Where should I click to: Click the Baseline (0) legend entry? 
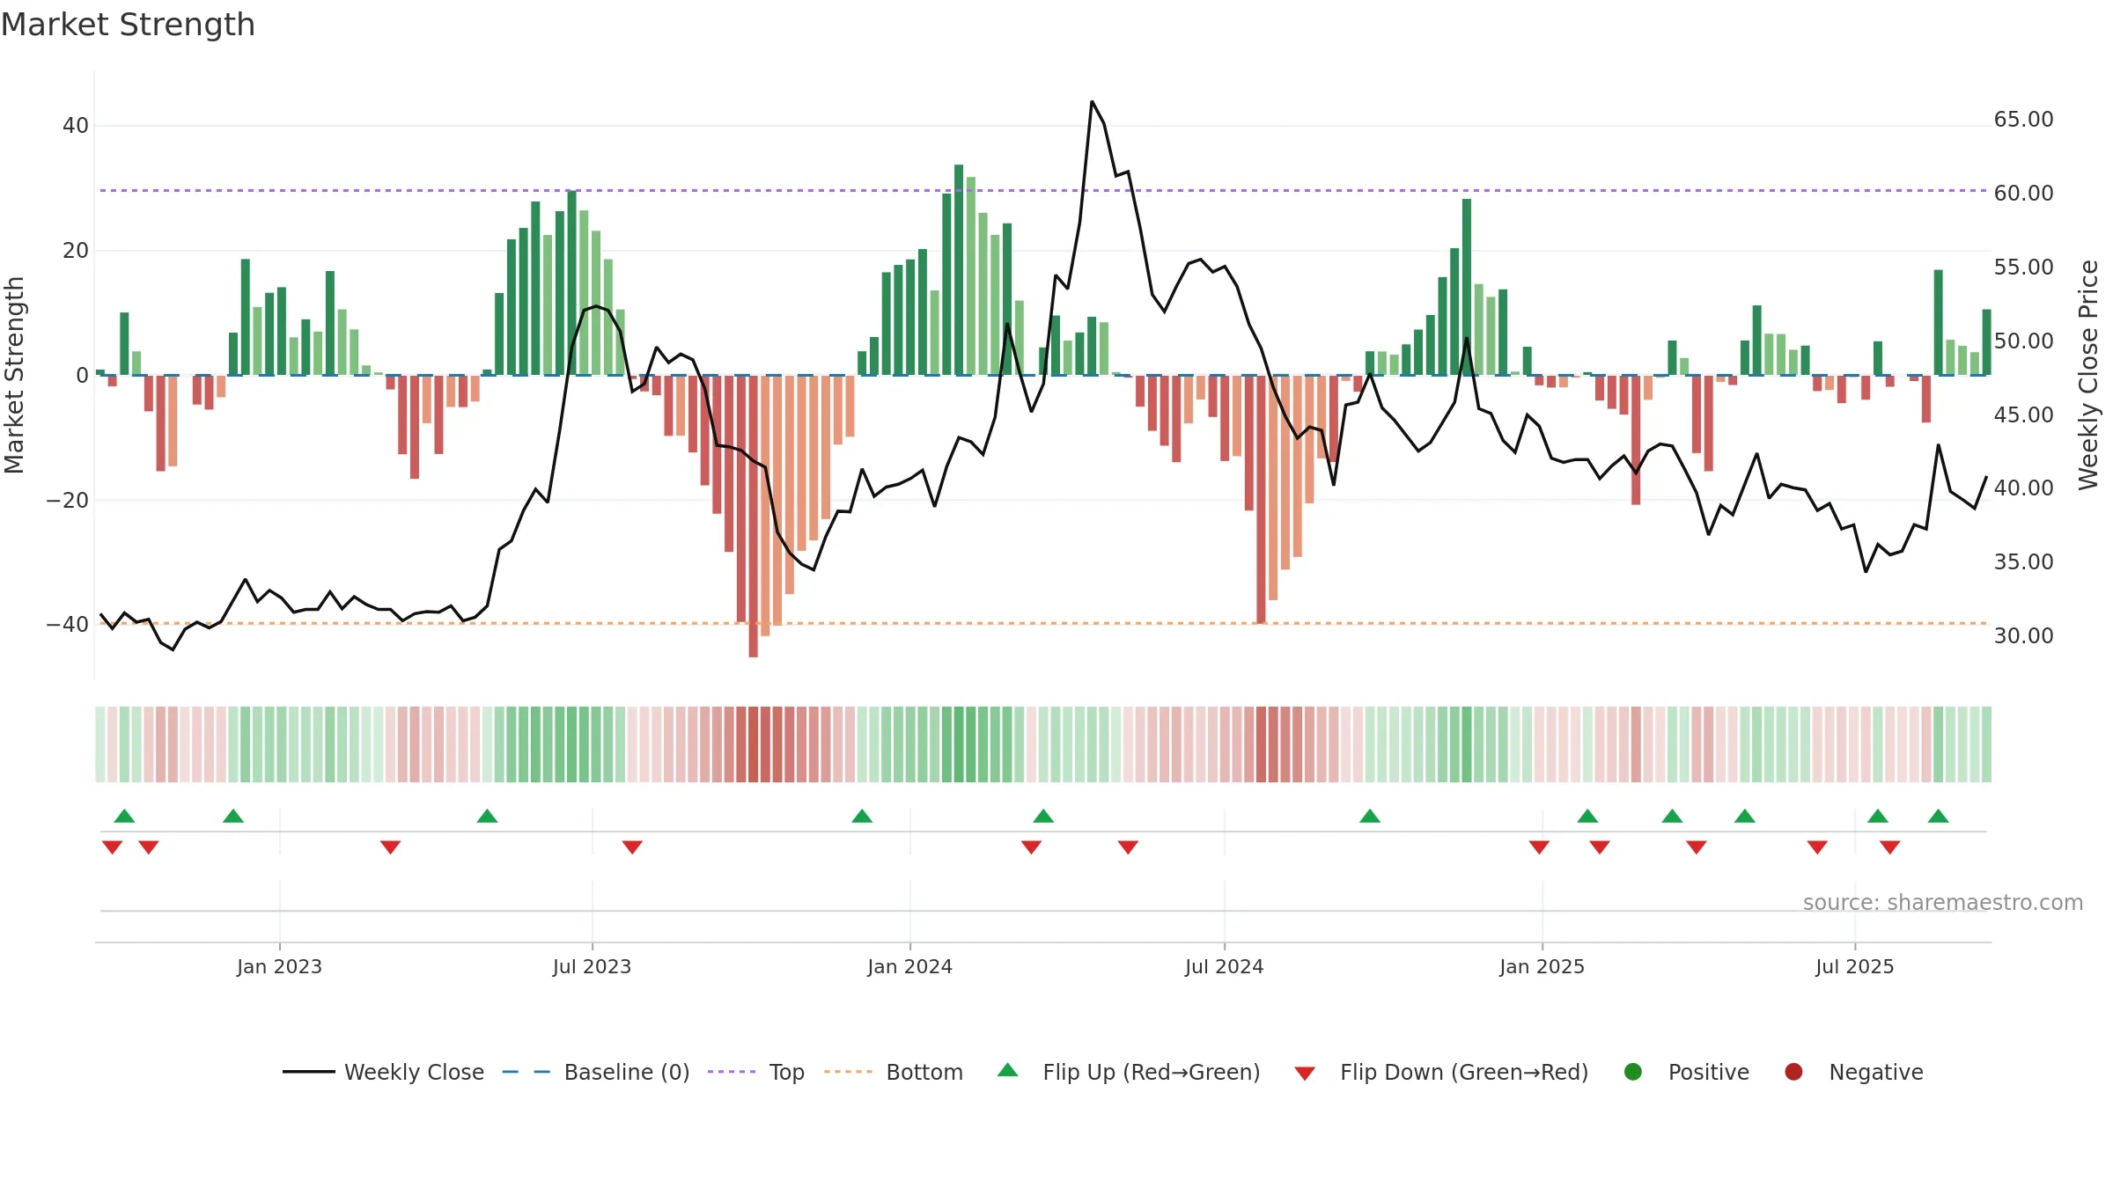click(x=596, y=1072)
